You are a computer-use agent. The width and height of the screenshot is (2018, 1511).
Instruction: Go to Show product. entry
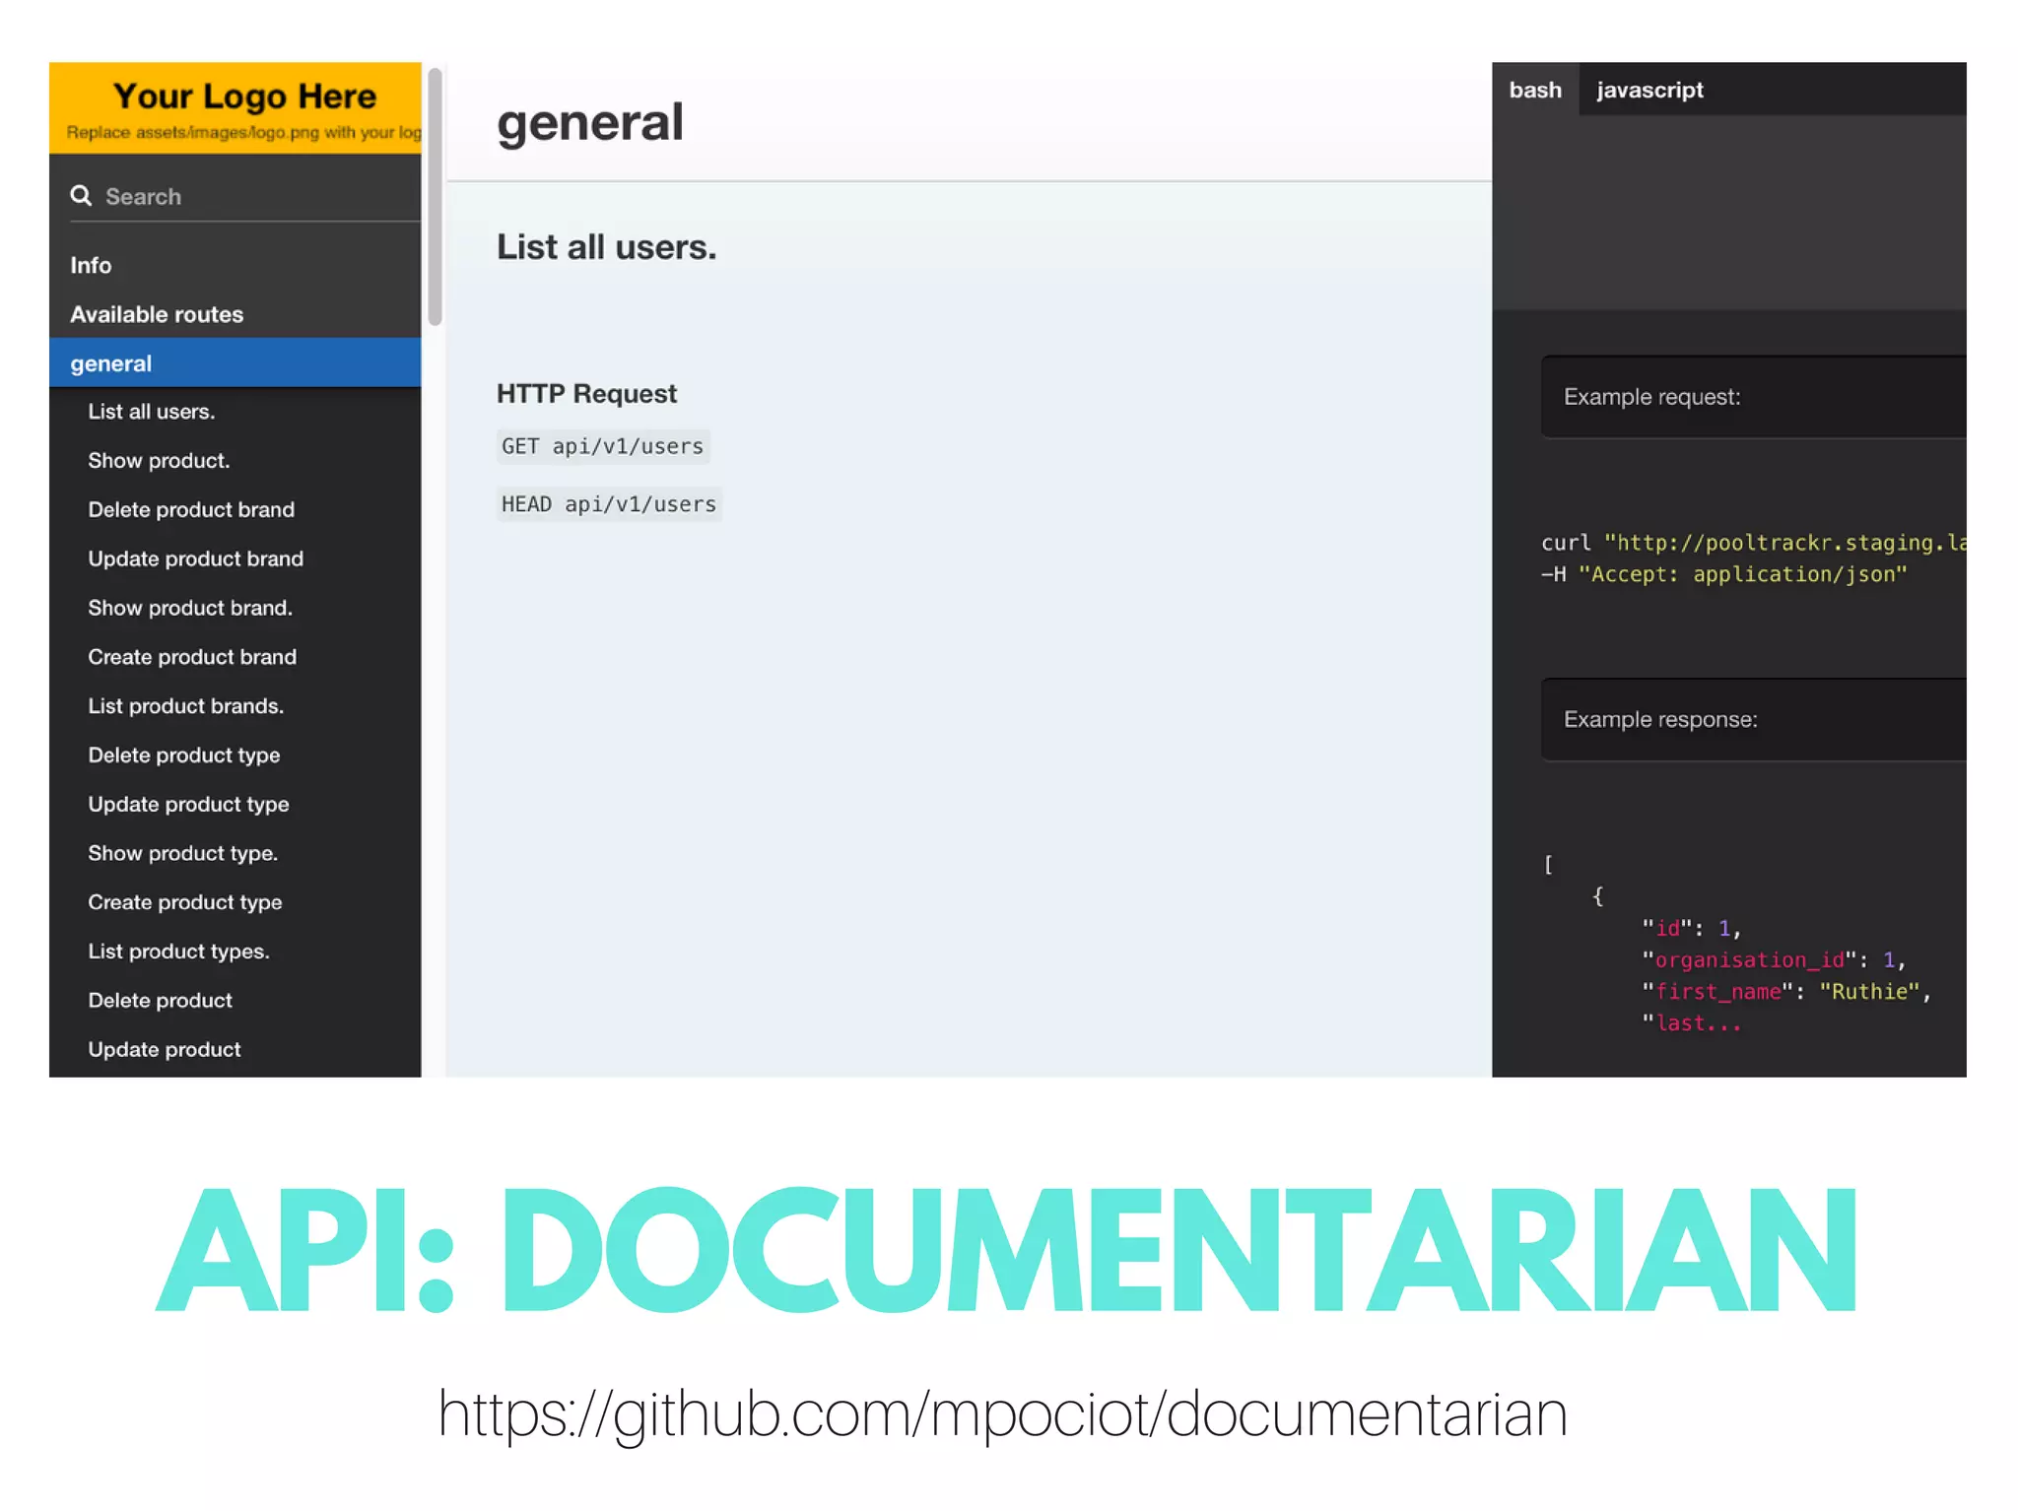coord(159,460)
